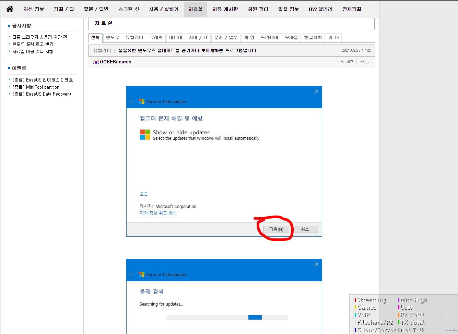Screen dimensions: 458x334
Task: Click the post title about hiding Windows updates
Action: (x=188, y=50)
